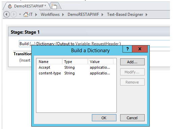
Task: Select the Accept row in the list
Action: pyautogui.click(x=76, y=67)
